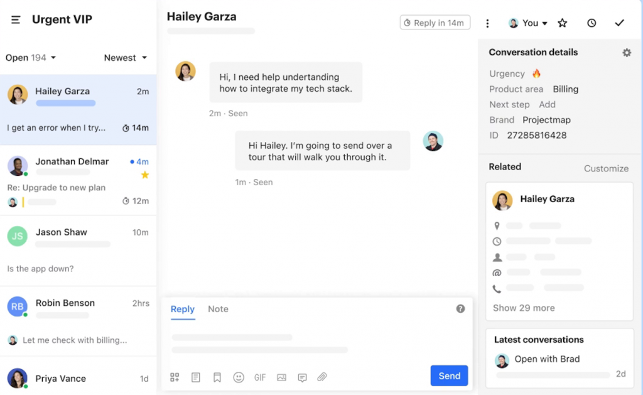Image resolution: width=643 pixels, height=395 pixels.
Task: Insert a GIF into the reply
Action: click(260, 377)
